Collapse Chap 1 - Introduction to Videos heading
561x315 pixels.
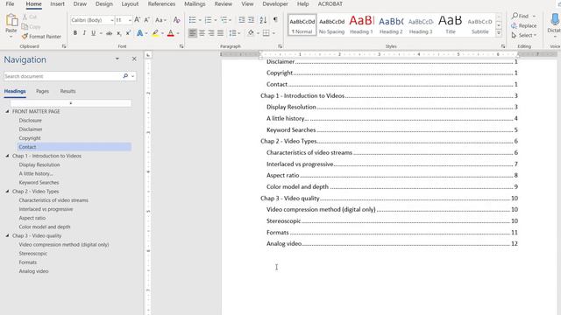click(7, 156)
